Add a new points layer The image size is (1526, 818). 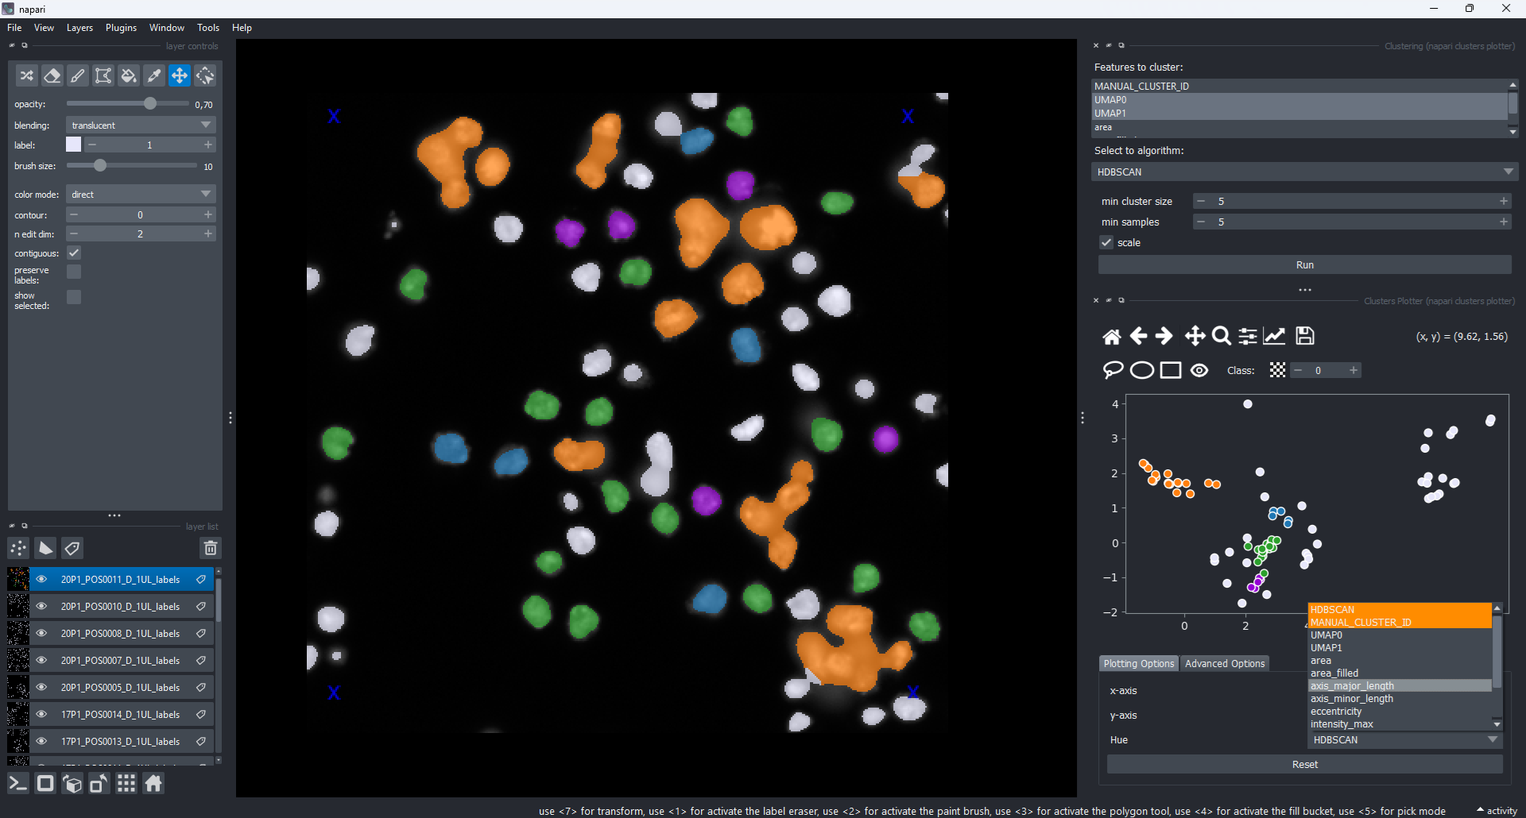pyautogui.click(x=19, y=548)
